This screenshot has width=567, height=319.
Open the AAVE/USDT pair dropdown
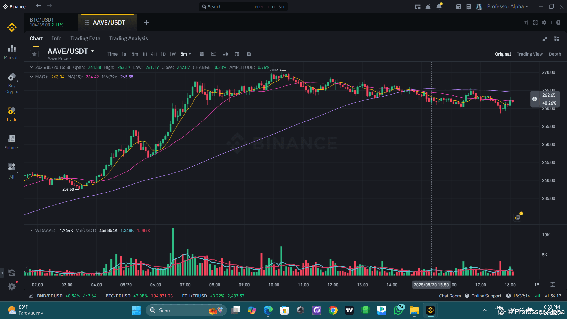click(x=92, y=51)
